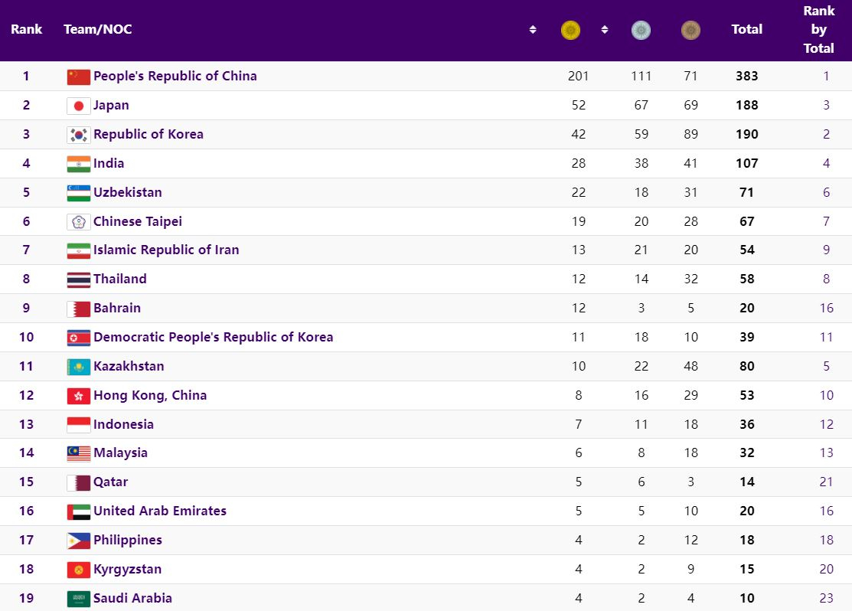Open People's Republic of China link

[175, 76]
